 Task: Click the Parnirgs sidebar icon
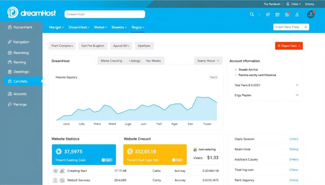pos(10,104)
